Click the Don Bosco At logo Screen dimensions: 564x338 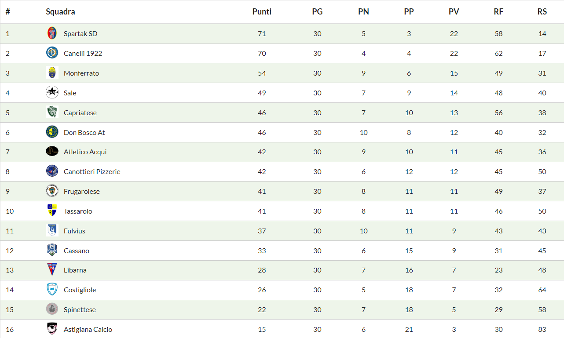click(x=52, y=132)
